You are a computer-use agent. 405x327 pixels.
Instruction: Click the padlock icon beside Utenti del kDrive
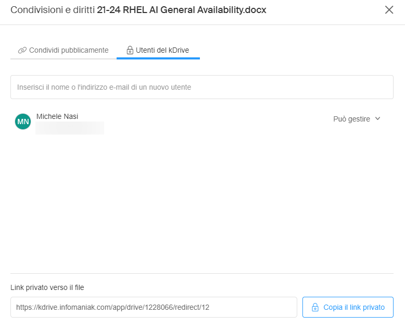click(130, 51)
